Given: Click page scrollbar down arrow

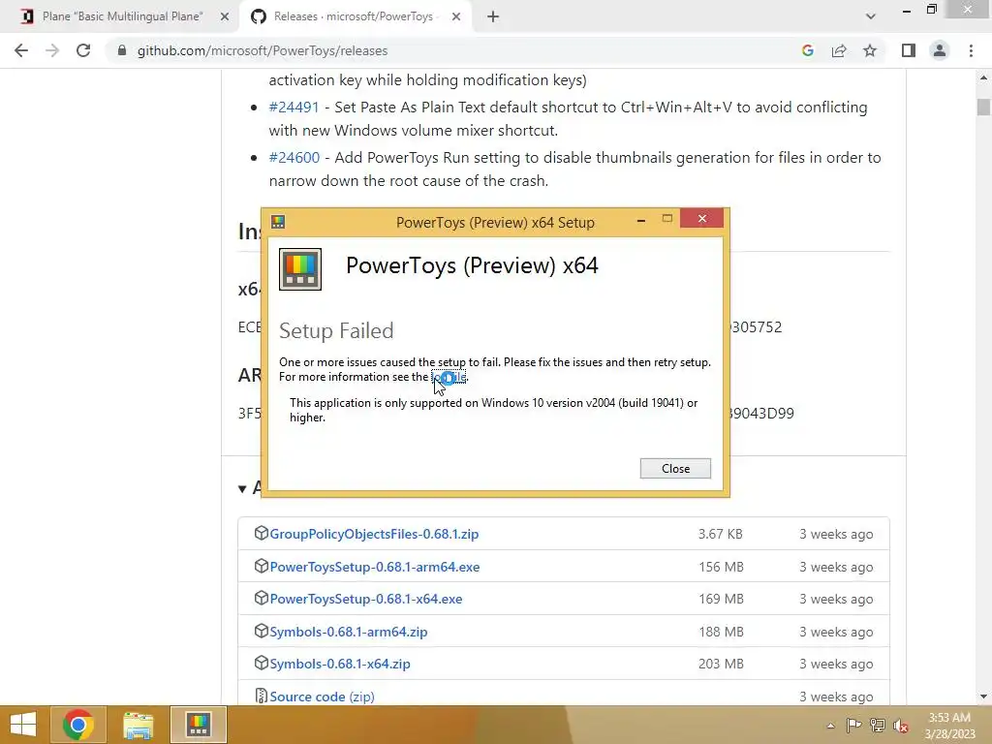Looking at the screenshot, I should pos(983,697).
